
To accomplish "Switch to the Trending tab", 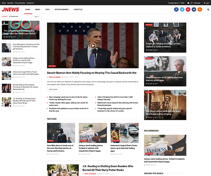I will pyautogui.click(x=14, y=16).
